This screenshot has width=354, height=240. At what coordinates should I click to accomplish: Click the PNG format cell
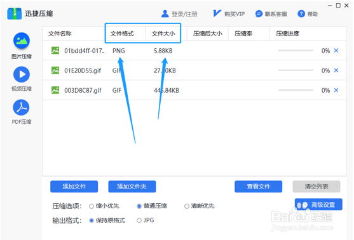[118, 51]
